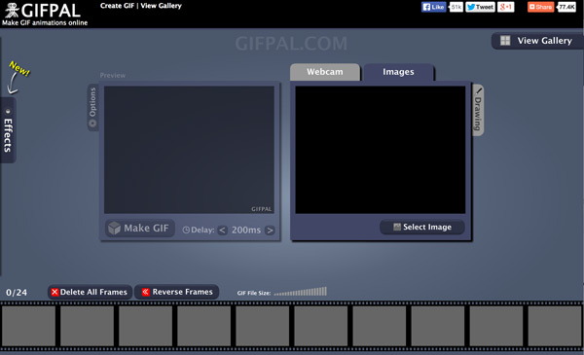Click the red X Delete All Frames
Viewport: 584px width, 355px height.
click(90, 292)
